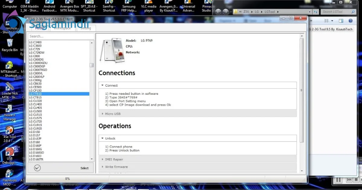362x190 pixels.
Task: Open 4Se Tool 2.0.4 shortcut
Action: [x=10, y=134]
